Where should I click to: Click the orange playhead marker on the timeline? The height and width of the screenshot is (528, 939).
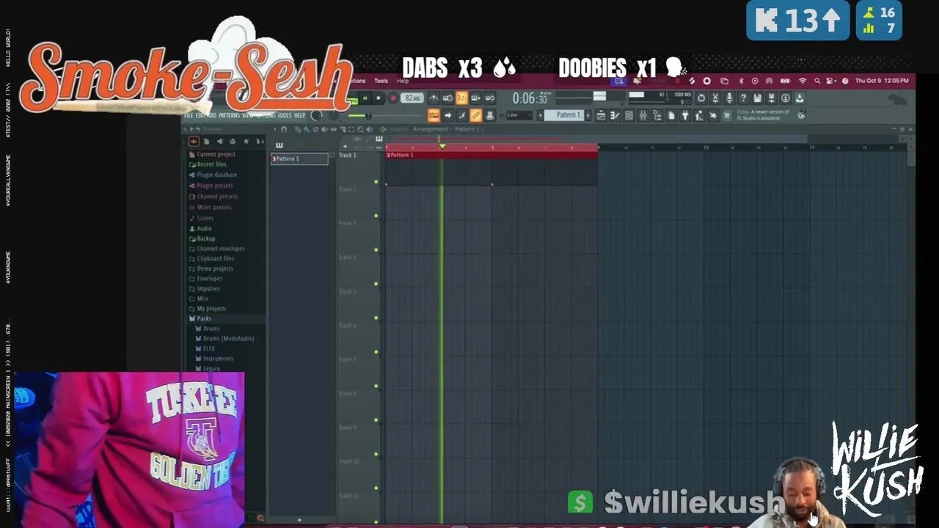pos(442,147)
